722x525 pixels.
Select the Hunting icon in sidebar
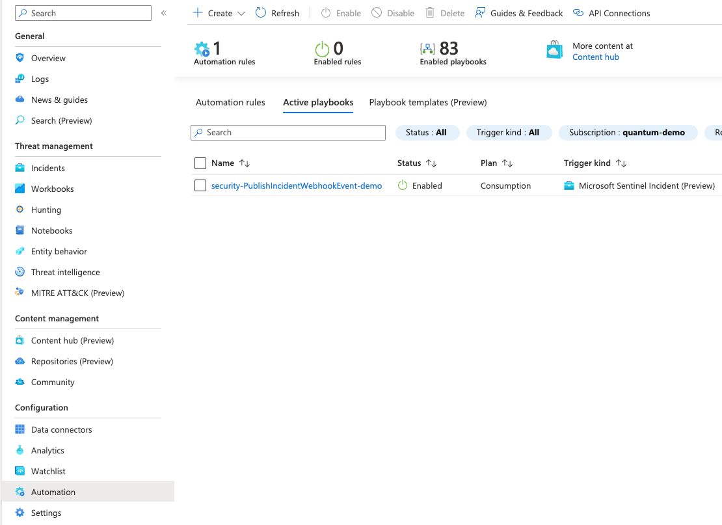click(x=20, y=209)
